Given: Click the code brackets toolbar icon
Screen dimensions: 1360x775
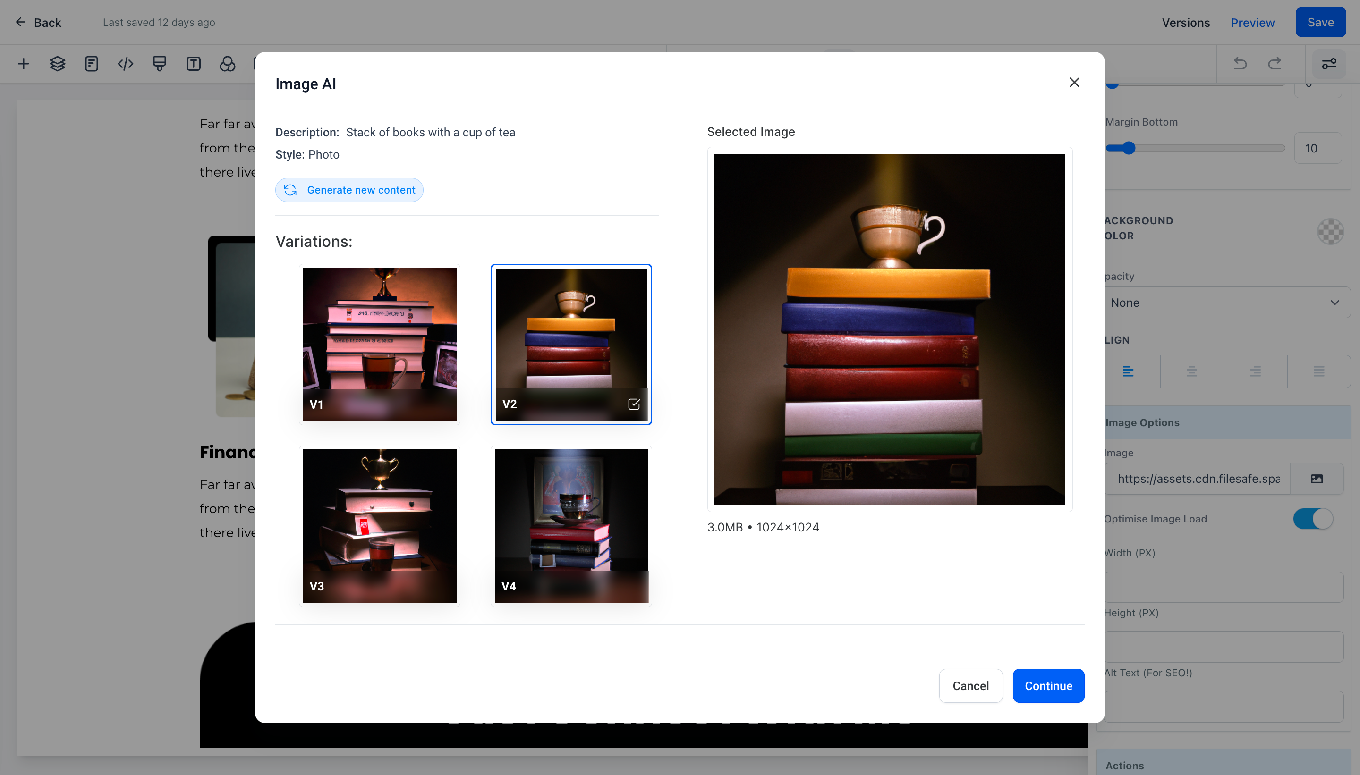Looking at the screenshot, I should click(125, 64).
